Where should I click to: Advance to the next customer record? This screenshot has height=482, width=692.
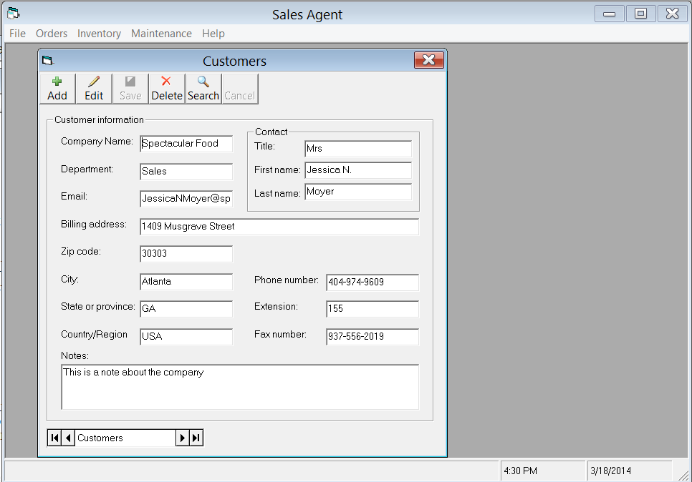184,438
